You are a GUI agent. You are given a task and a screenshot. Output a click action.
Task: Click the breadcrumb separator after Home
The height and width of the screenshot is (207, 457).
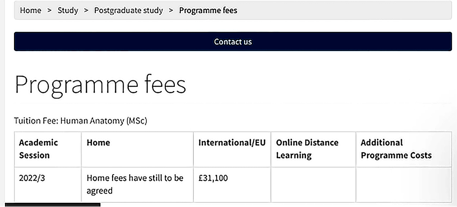pyautogui.click(x=49, y=11)
